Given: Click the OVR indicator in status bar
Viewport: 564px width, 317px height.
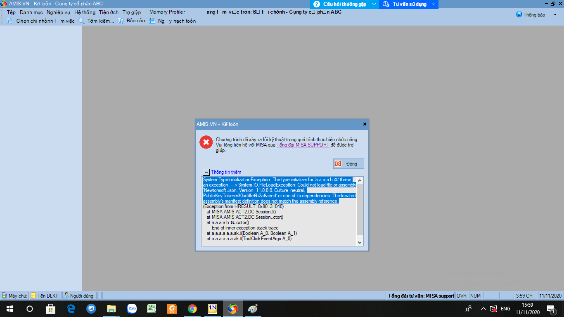Looking at the screenshot, I should [x=462, y=296].
